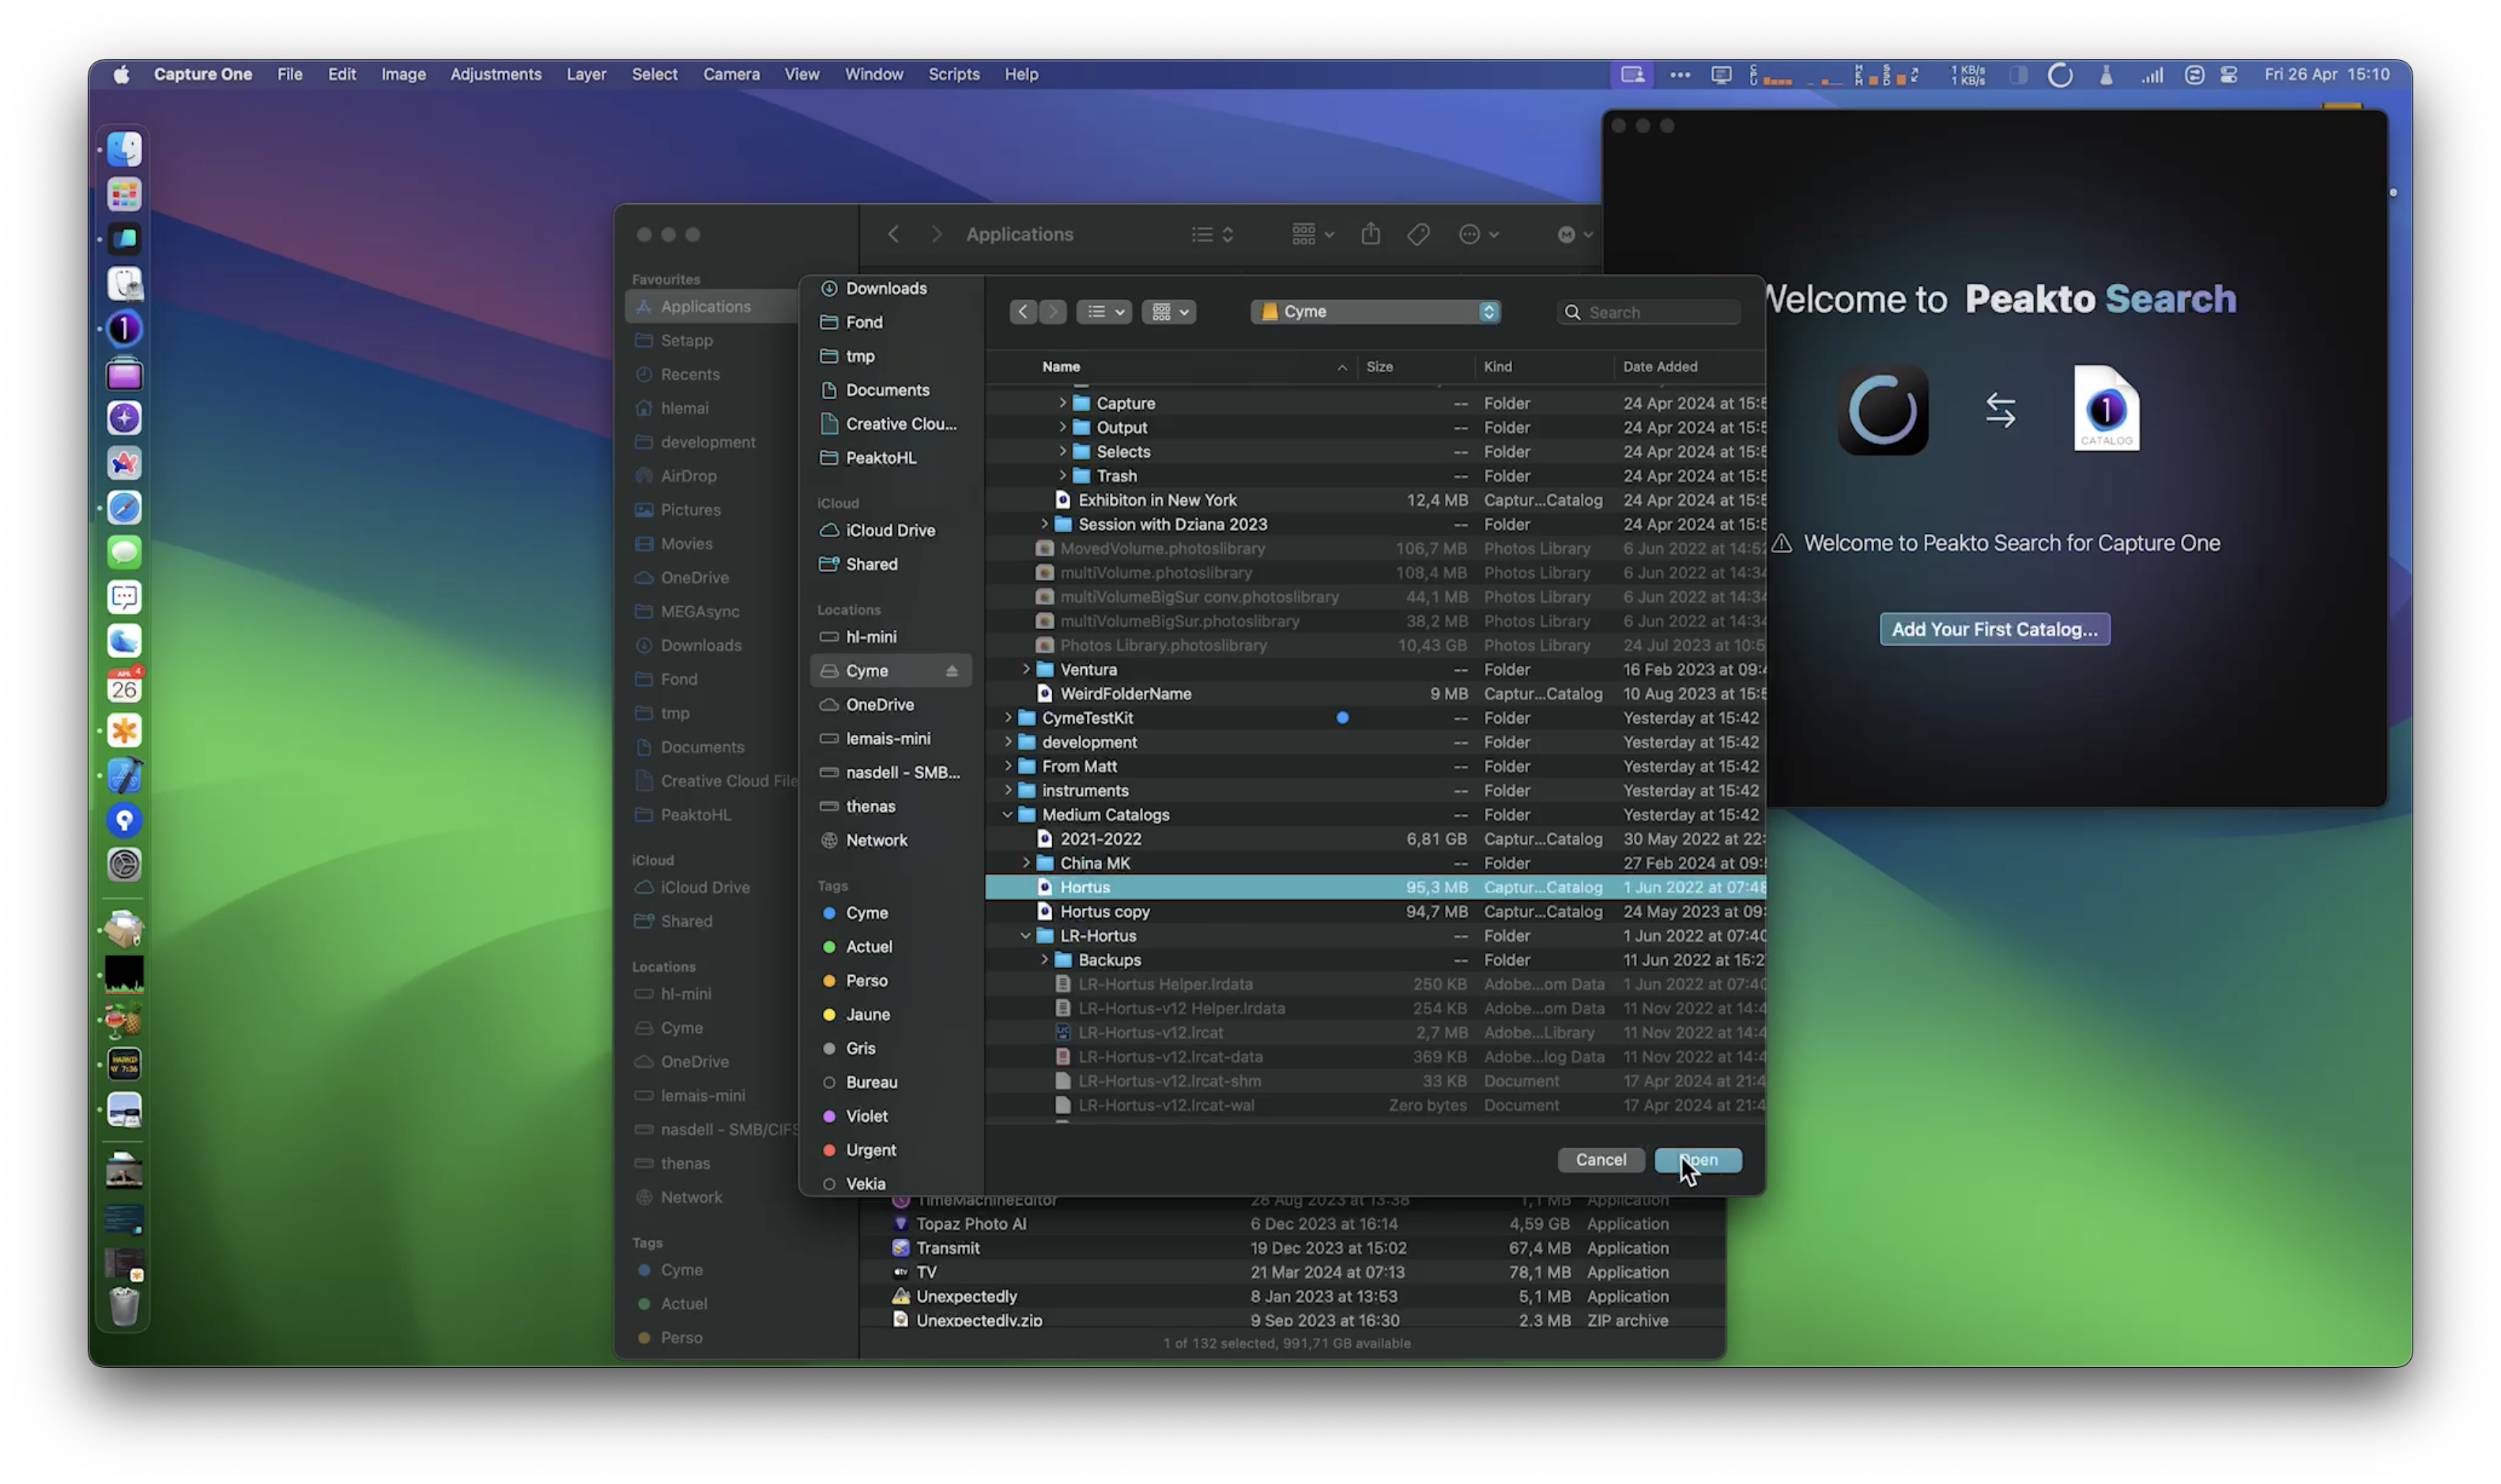Open Control Center in the menu bar
2501x1484 pixels.
[2228, 74]
